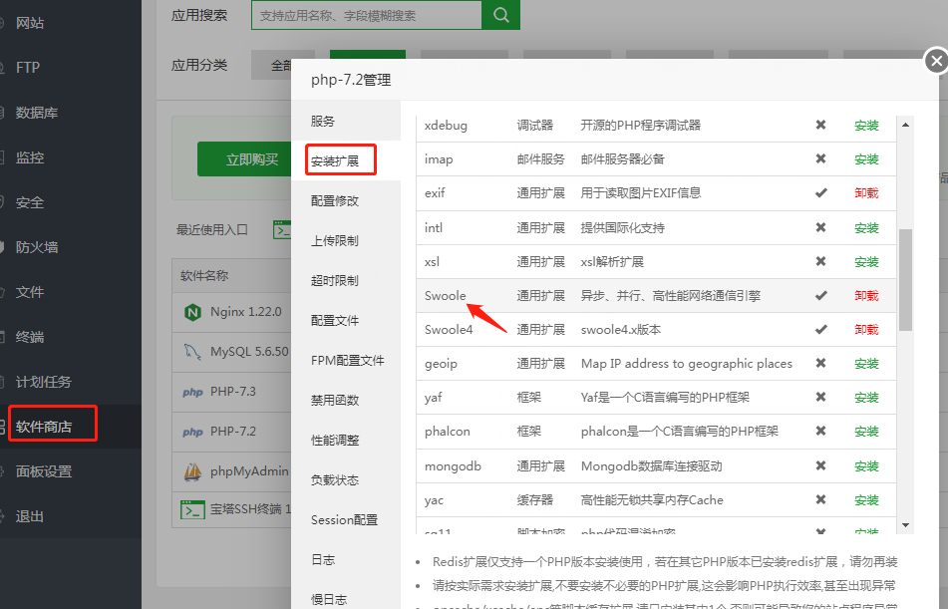This screenshot has height=609, width=948.
Task: Click the phpMyAdmin sailboat icon
Action: 192,471
